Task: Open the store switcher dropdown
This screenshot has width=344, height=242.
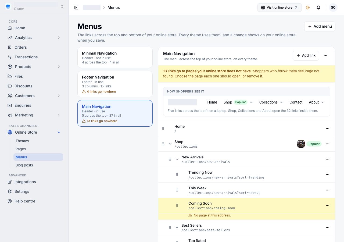Action: (62, 6)
